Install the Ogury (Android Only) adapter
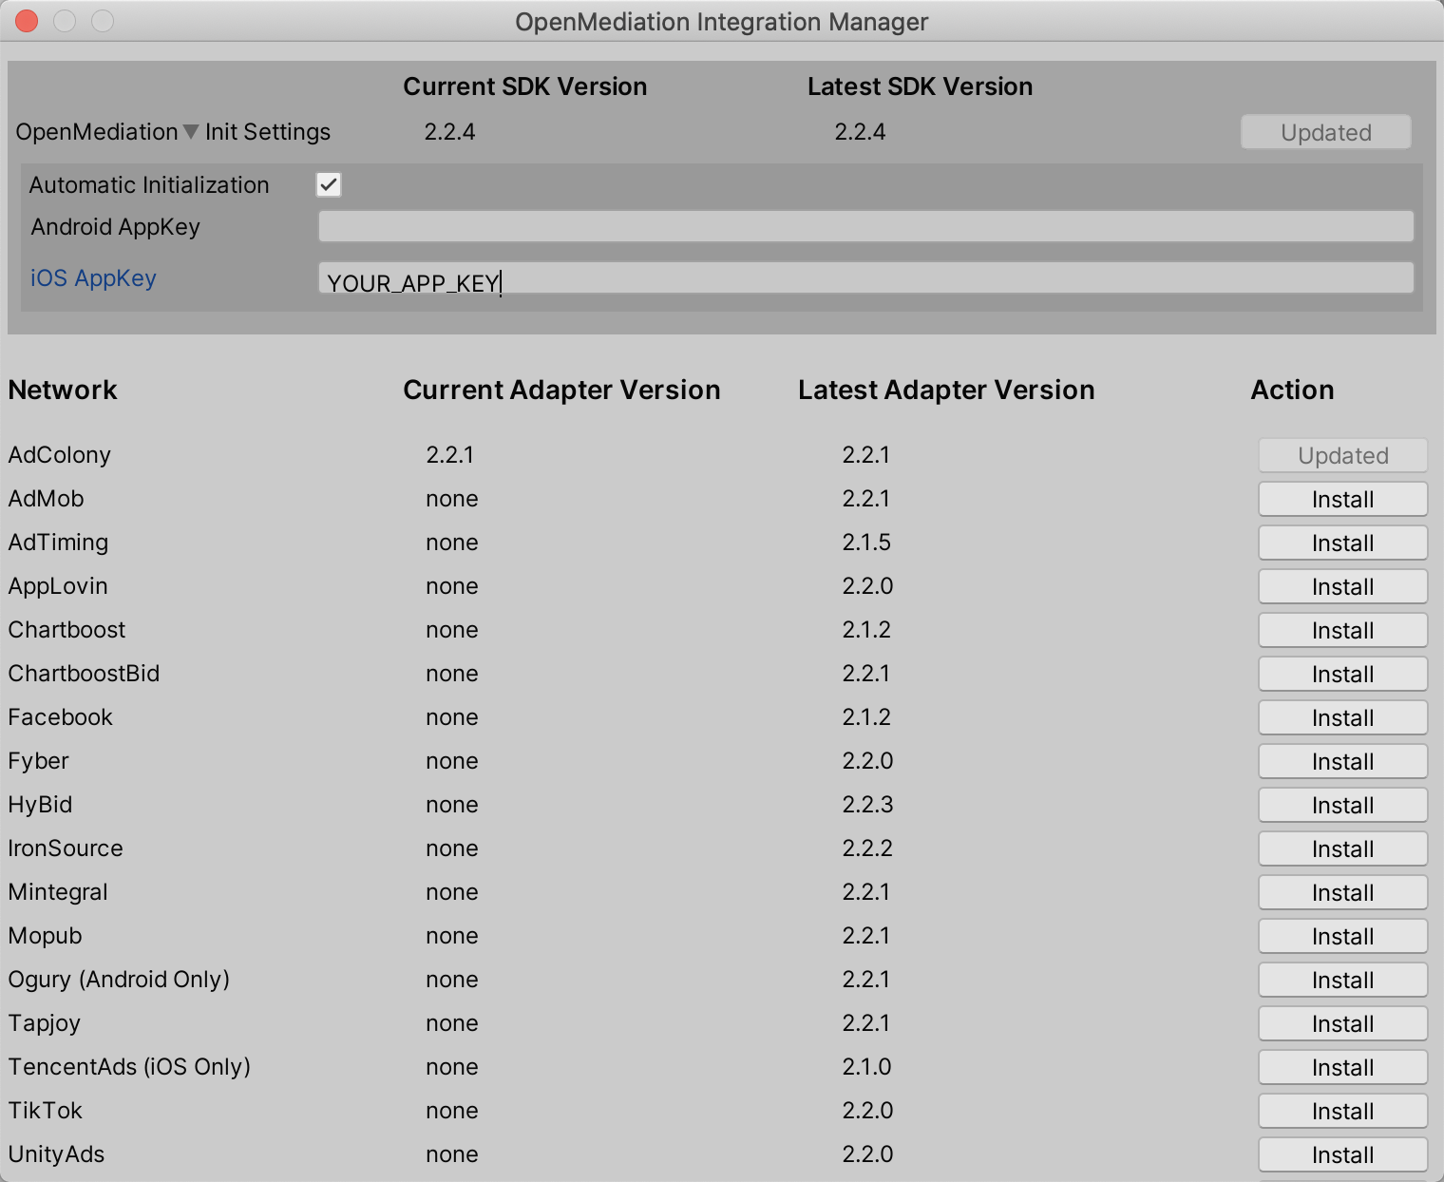Image resolution: width=1444 pixels, height=1182 pixels. coord(1342,980)
